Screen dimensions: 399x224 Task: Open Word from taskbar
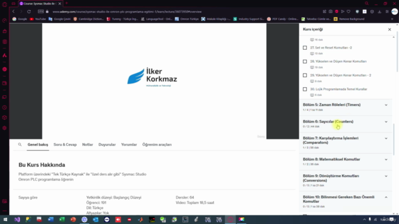50,220
